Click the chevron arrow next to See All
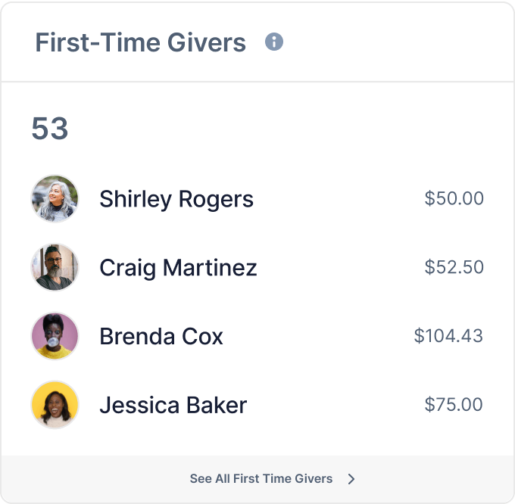This screenshot has height=504, width=515. [x=351, y=479]
